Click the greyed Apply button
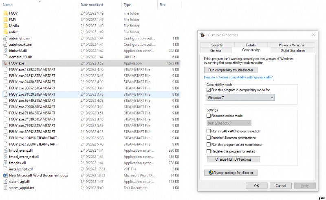This screenshot has width=326, height=200. (305, 186)
